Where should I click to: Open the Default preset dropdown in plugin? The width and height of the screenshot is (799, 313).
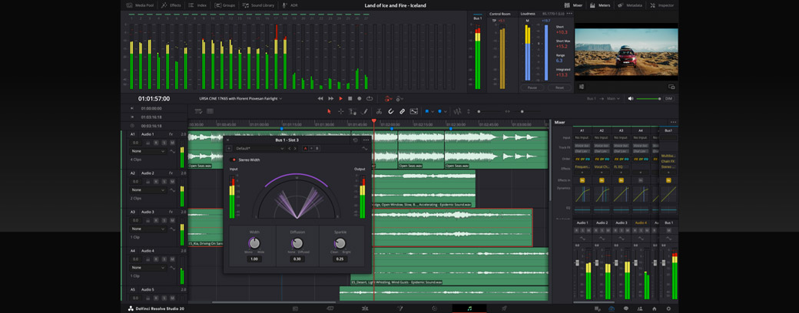tap(258, 149)
